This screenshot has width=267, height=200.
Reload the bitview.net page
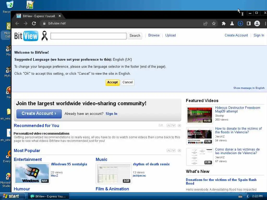[34, 23]
